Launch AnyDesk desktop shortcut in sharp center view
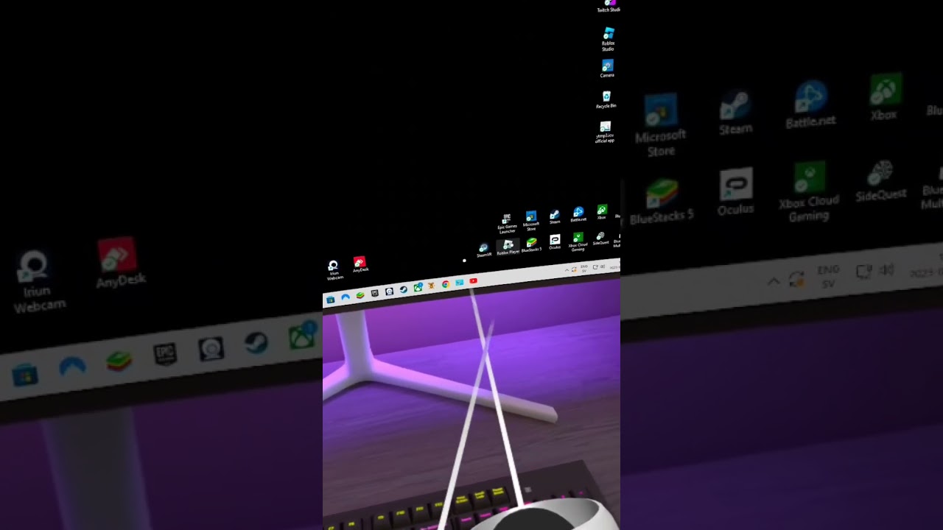This screenshot has height=530, width=943. tap(360, 264)
